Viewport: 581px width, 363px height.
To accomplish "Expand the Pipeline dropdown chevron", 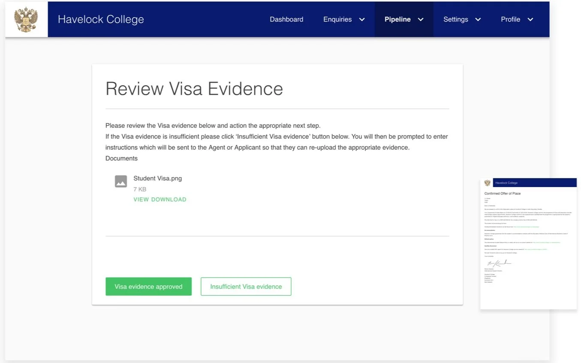I will [x=421, y=19].
